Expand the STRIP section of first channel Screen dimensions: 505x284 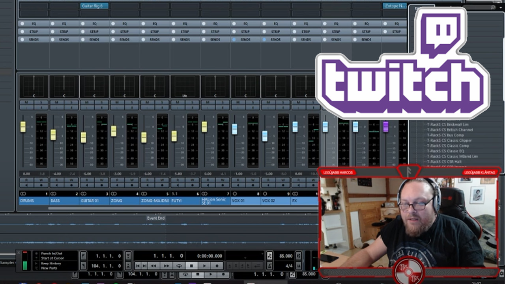click(34, 32)
